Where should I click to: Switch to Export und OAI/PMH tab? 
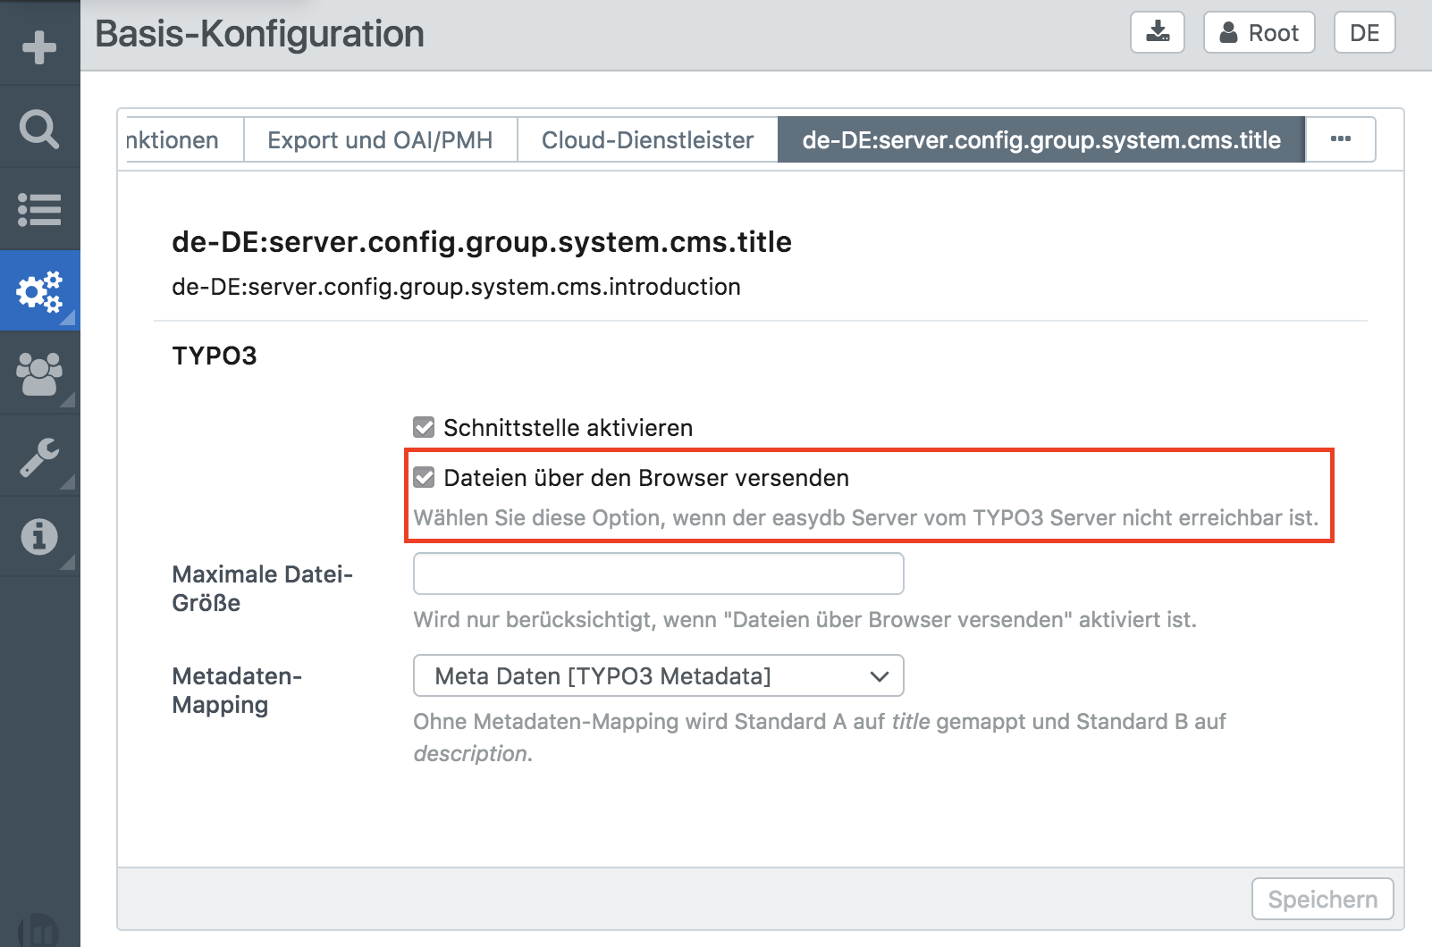coord(380,140)
